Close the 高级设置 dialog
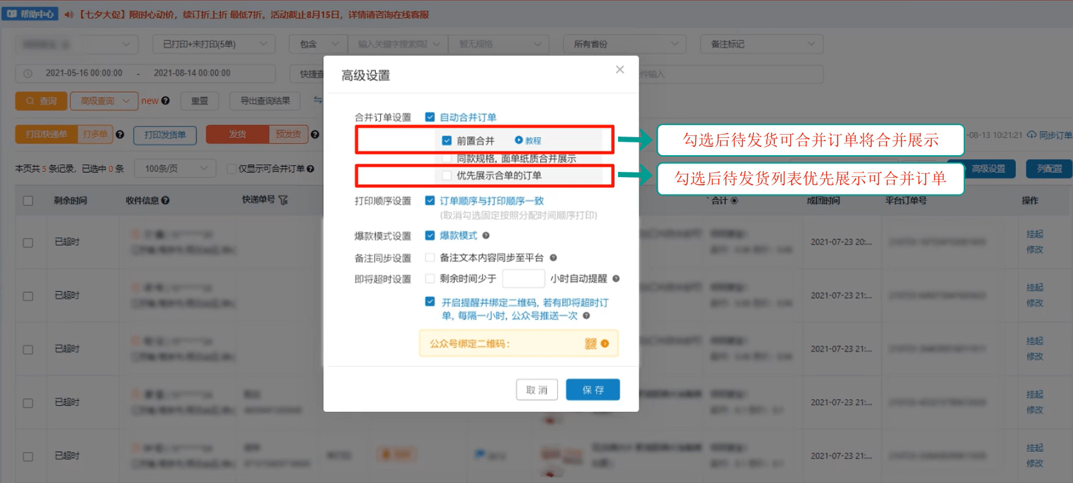The width and height of the screenshot is (1073, 483). pyautogui.click(x=619, y=69)
